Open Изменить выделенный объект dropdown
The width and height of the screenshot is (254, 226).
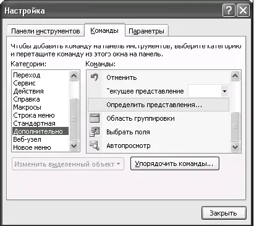point(68,164)
